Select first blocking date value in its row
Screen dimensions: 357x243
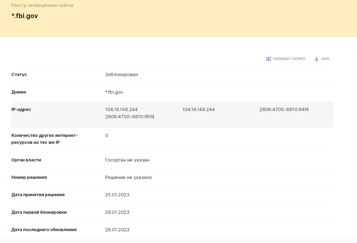(117, 212)
